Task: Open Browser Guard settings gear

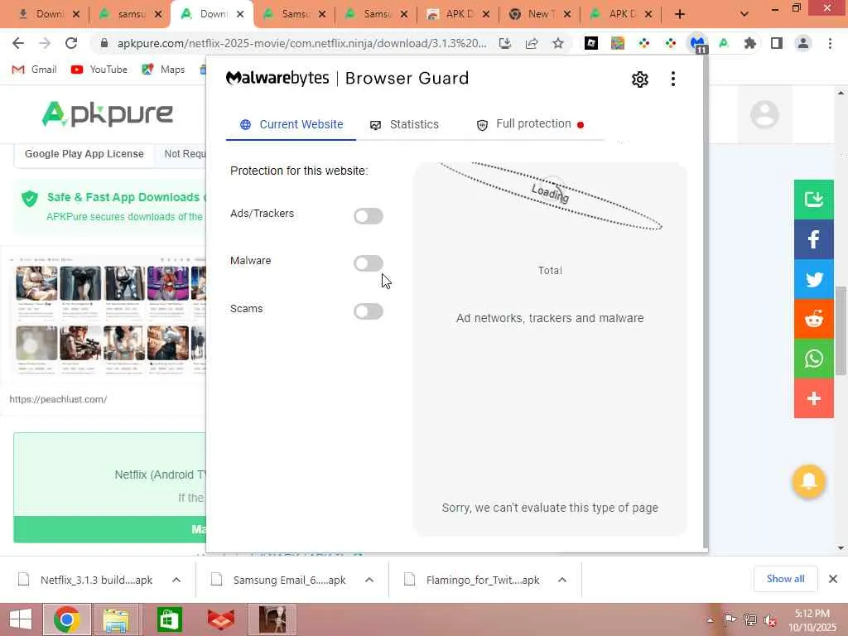Action: [x=640, y=79]
